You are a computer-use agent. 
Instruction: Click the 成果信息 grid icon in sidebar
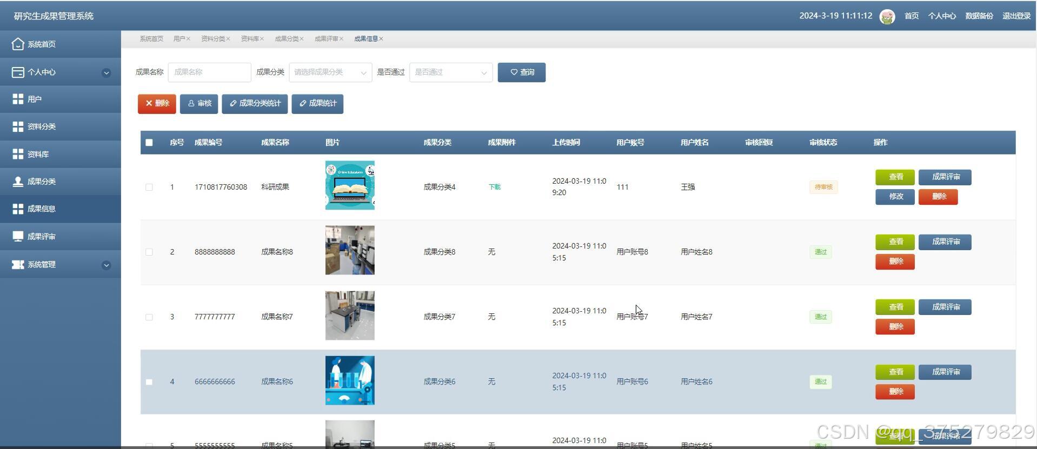tap(18, 209)
